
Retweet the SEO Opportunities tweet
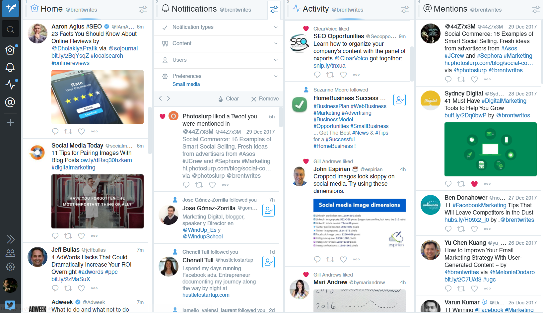(x=330, y=75)
